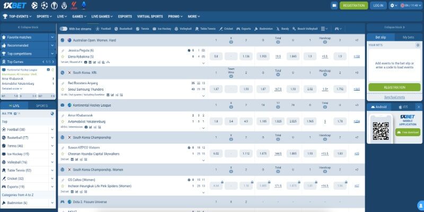The width and height of the screenshot is (424, 212).
Task: Open the Champions League ball icon
Action: tap(45, 5)
